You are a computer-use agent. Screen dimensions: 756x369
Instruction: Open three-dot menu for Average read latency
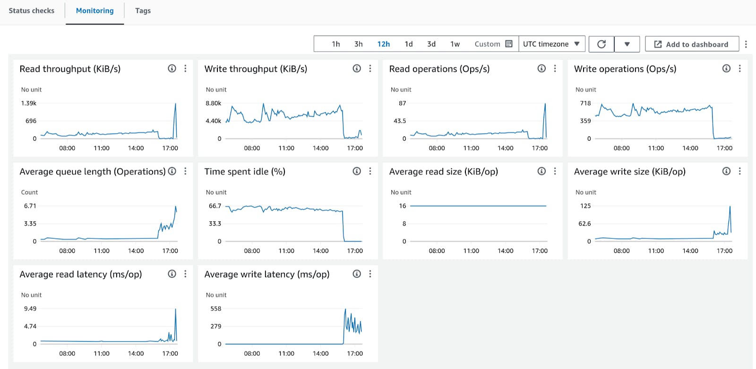[185, 274]
